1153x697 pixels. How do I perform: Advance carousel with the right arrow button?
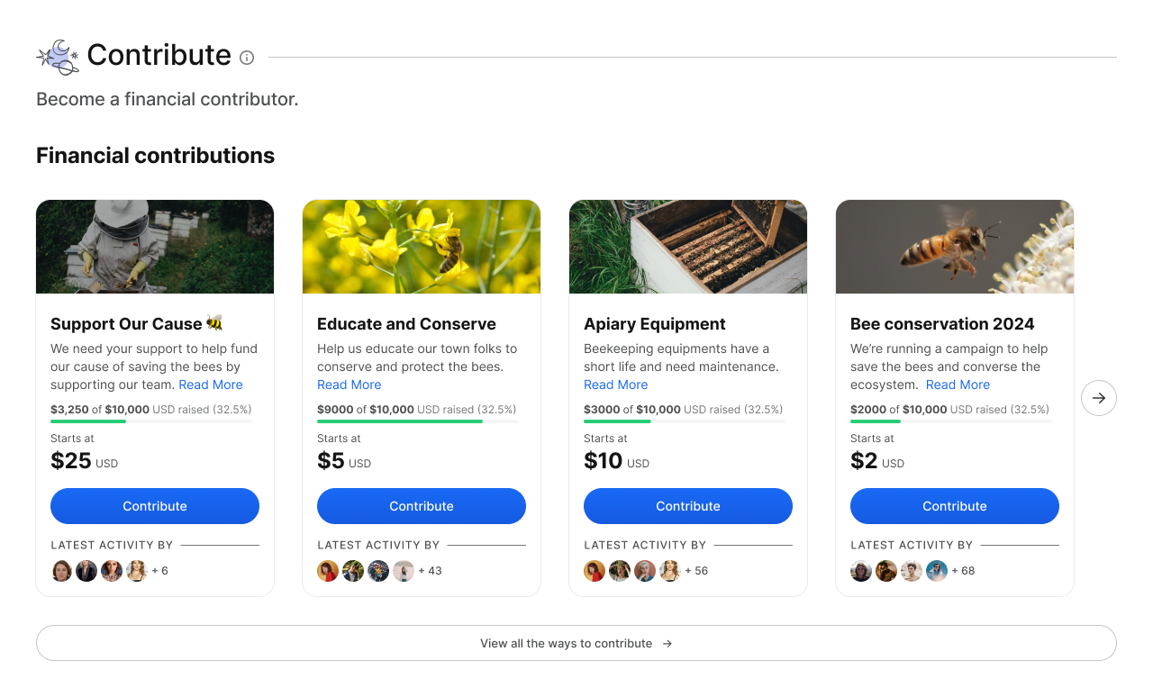click(1098, 398)
